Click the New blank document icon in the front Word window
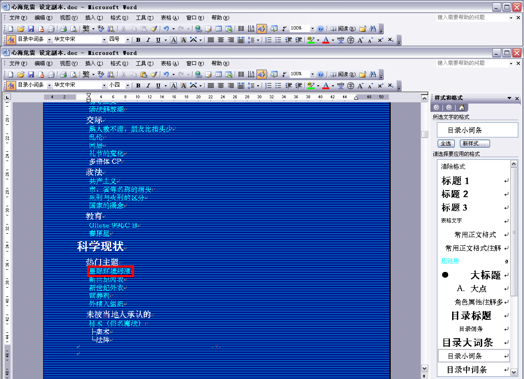This screenshot has height=379, width=524. click(x=11, y=74)
